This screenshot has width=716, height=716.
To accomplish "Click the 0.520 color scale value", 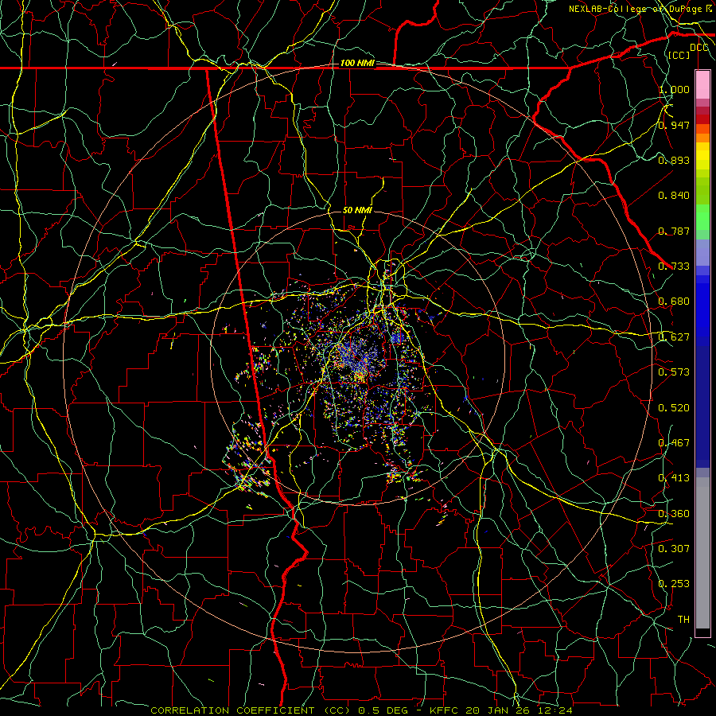I will tap(674, 408).
